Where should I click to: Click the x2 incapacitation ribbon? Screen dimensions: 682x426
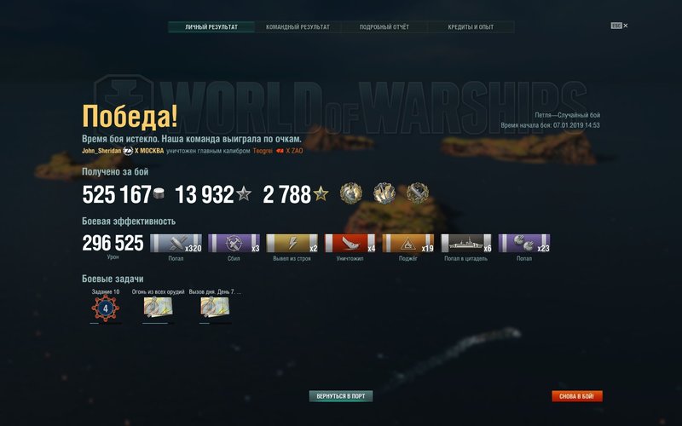point(292,243)
